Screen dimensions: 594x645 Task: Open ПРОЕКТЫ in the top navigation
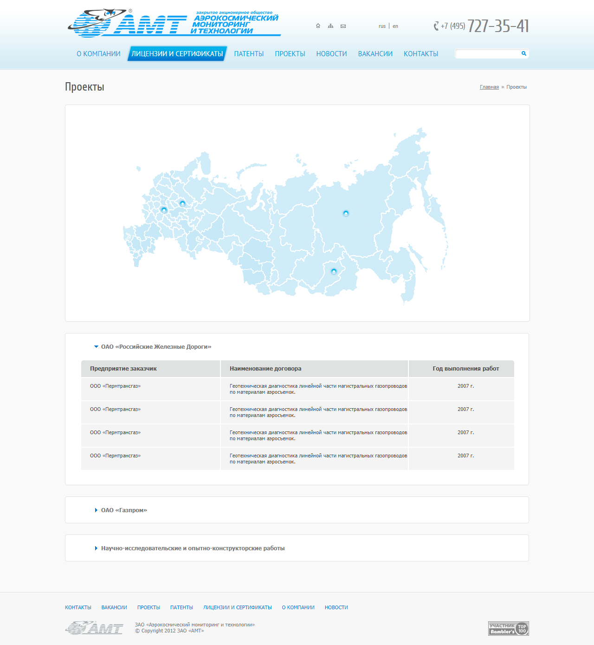click(290, 54)
